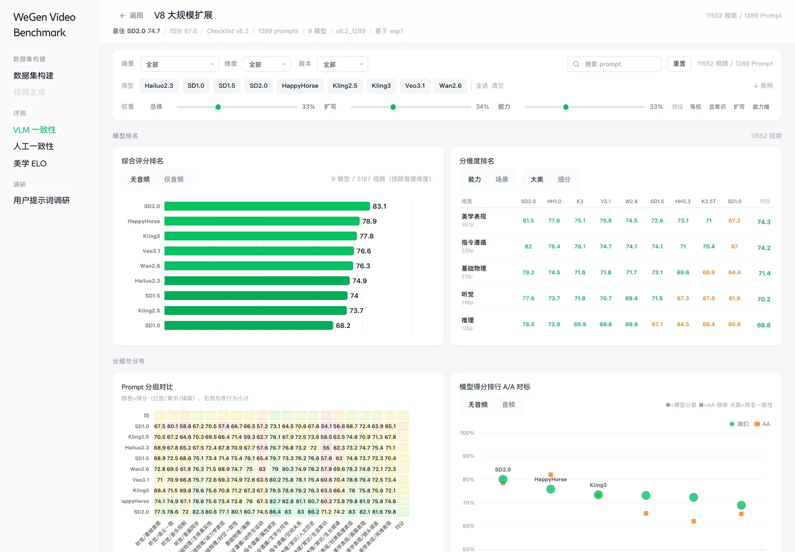Select the 大类 tab
Viewport: 795px width, 552px height.
pos(537,179)
